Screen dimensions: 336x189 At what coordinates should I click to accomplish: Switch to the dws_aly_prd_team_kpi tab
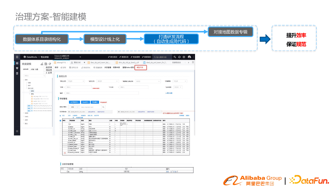(x=101, y=63)
